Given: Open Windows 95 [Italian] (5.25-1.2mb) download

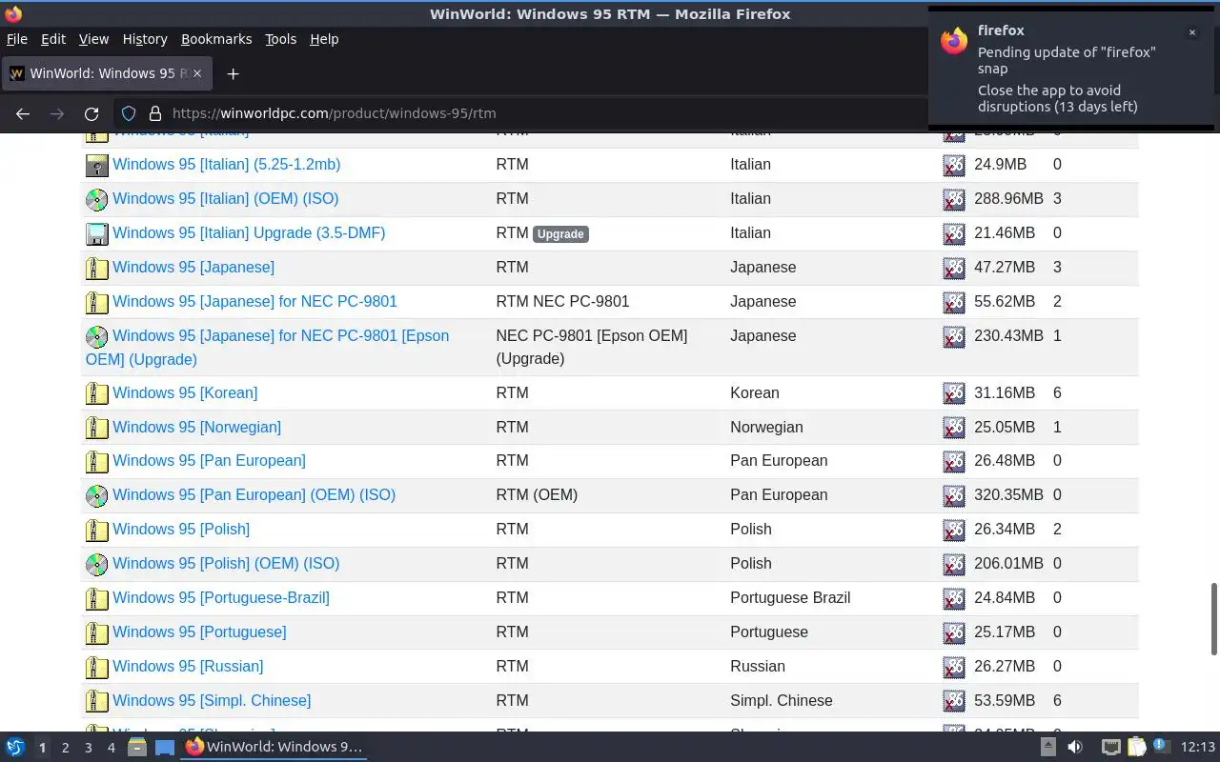Looking at the screenshot, I should click(227, 164).
